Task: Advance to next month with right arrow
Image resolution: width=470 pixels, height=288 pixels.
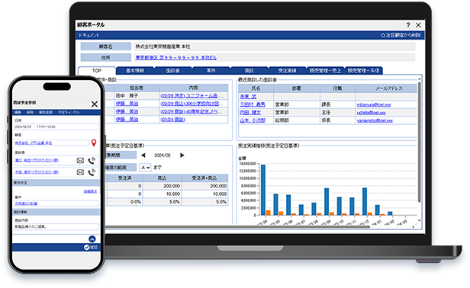Action: coord(182,155)
